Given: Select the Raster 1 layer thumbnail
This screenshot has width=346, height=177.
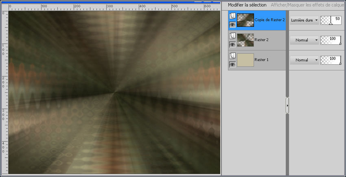Looking at the screenshot, I should click(x=245, y=60).
